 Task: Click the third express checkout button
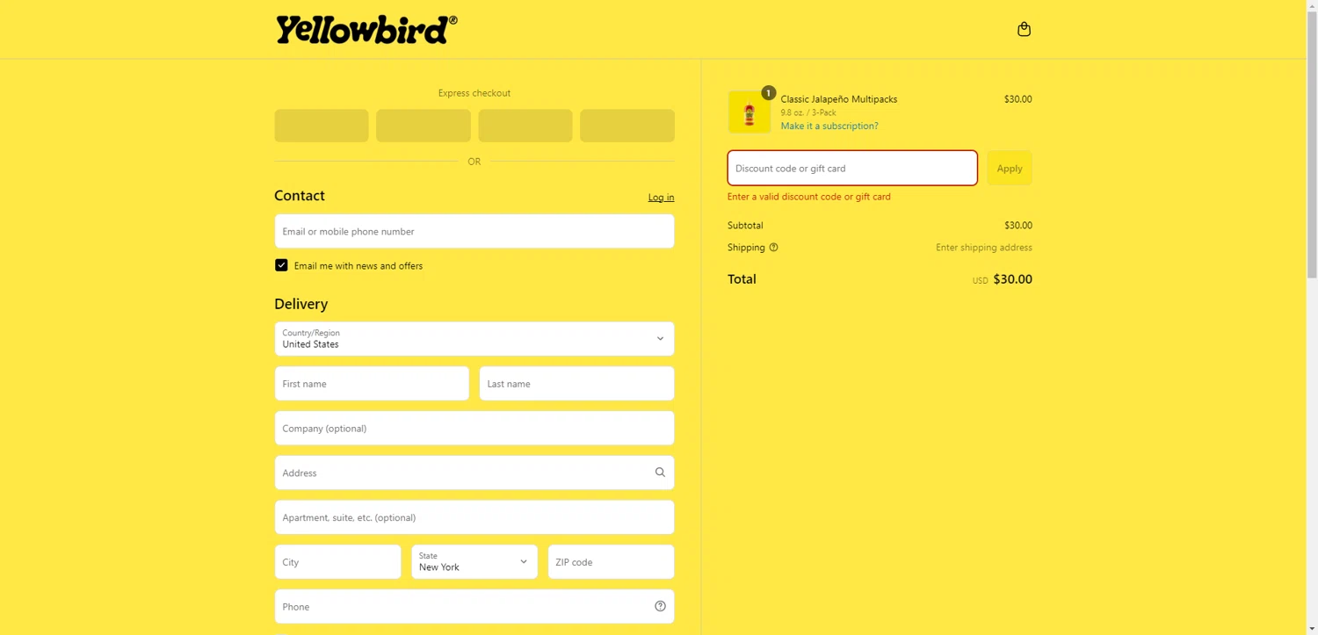[525, 126]
